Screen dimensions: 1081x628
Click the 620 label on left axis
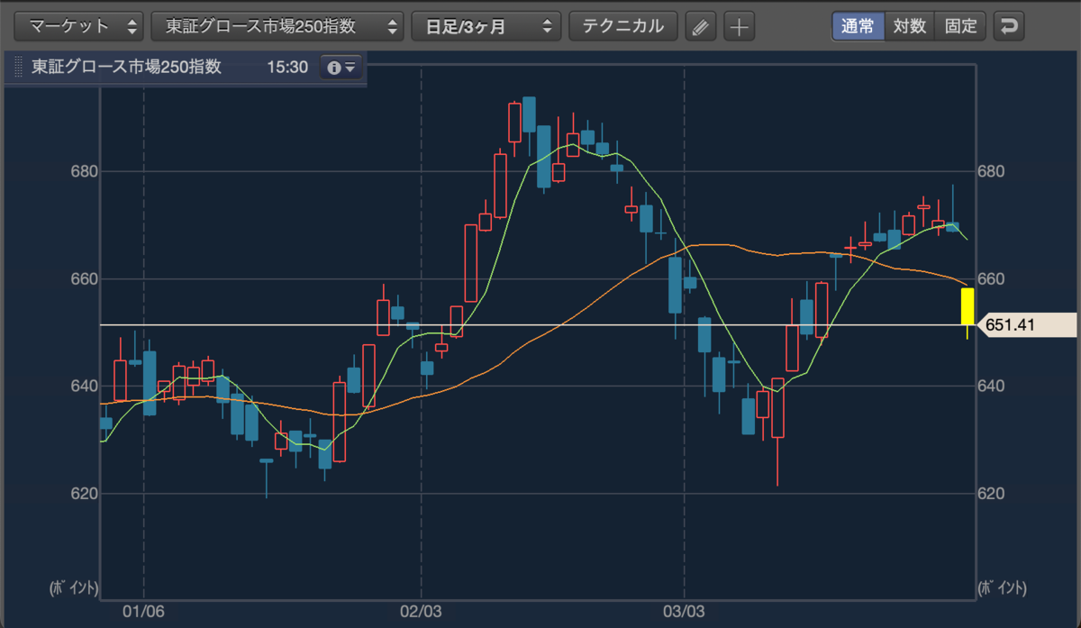click(x=83, y=494)
